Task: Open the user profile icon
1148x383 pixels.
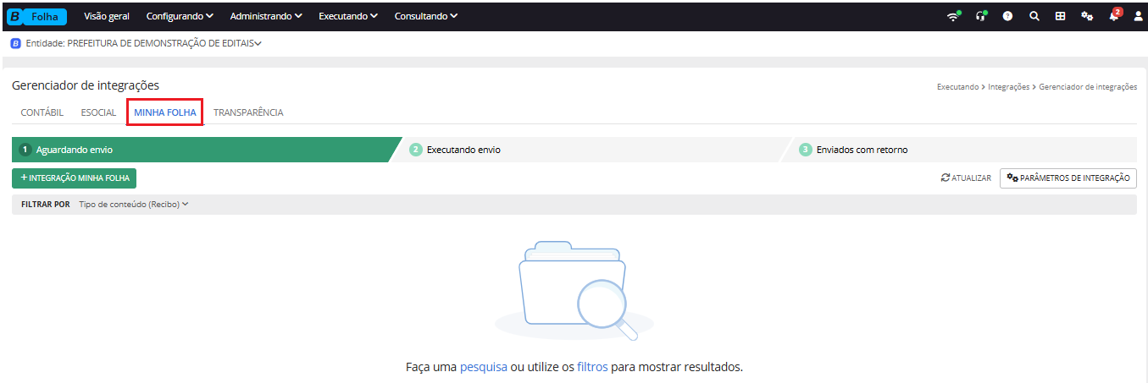Action: point(1138,16)
